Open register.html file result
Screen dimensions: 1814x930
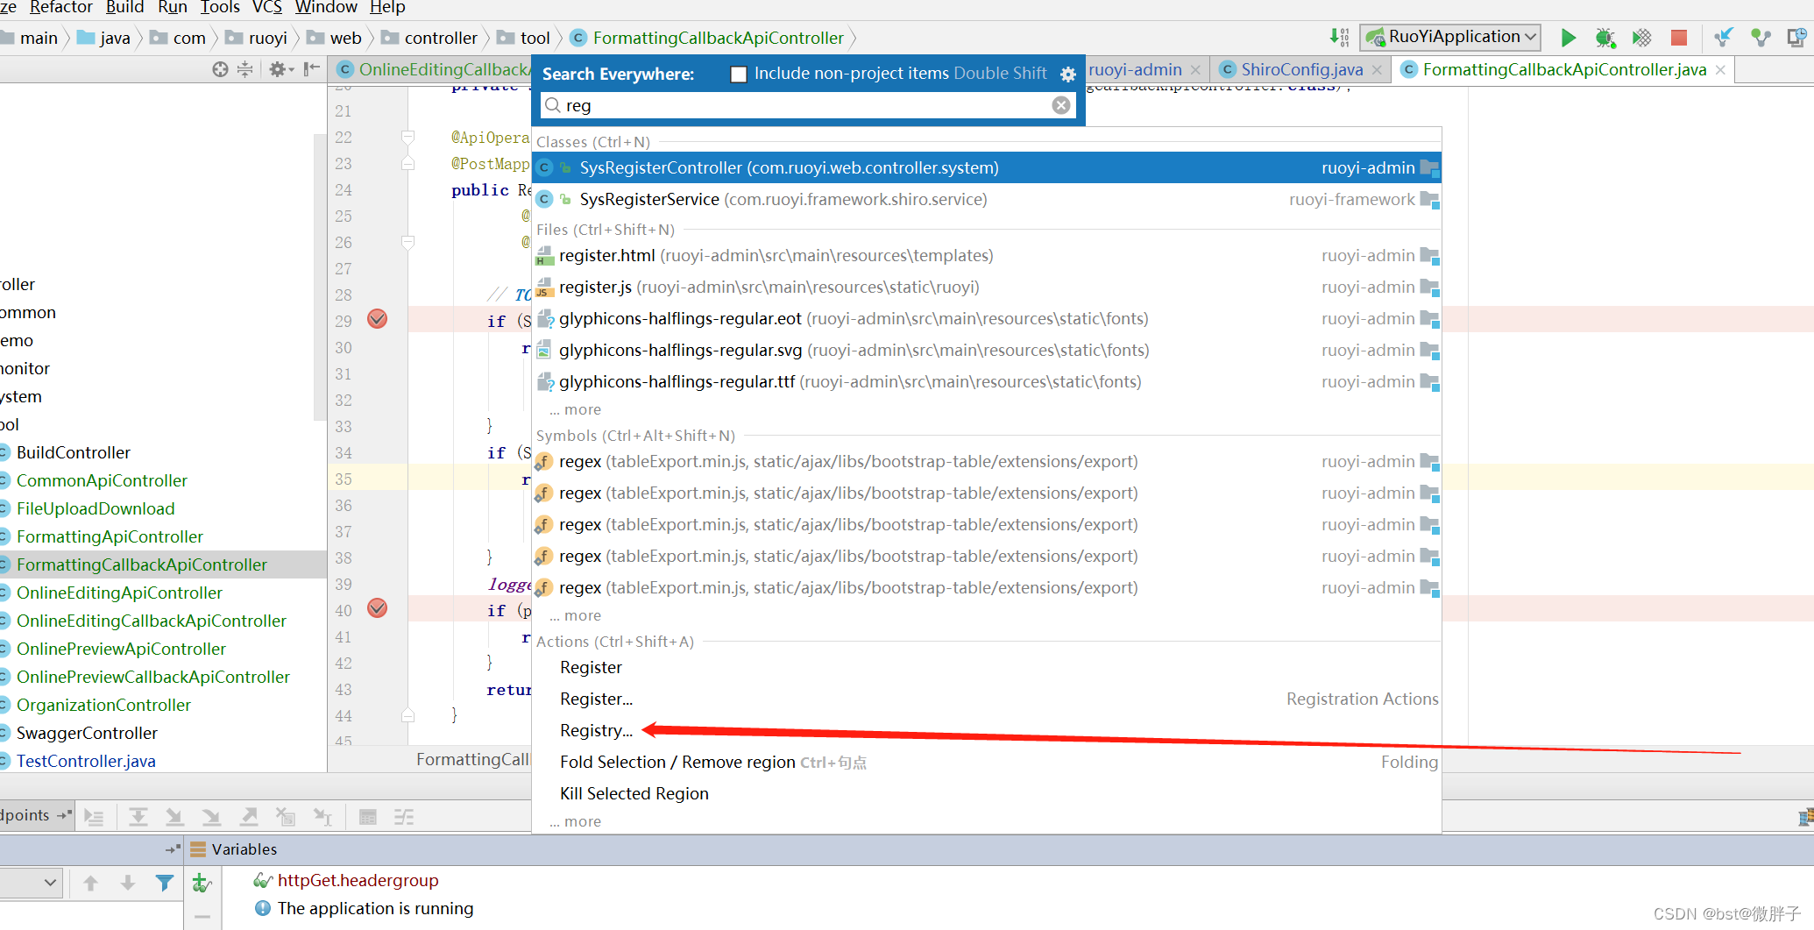click(x=987, y=255)
